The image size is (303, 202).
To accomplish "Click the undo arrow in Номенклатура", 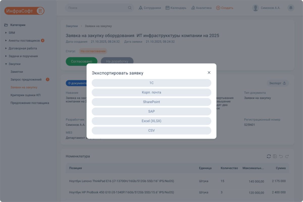I will (281, 157).
